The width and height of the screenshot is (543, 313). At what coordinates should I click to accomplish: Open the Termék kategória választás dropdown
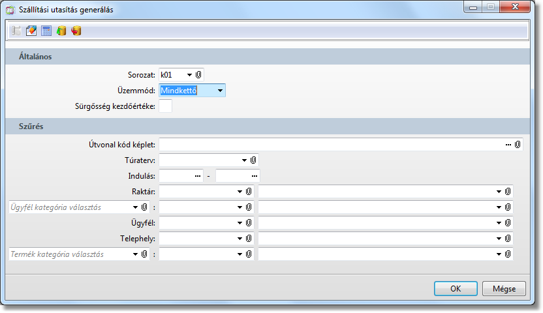tap(135, 254)
